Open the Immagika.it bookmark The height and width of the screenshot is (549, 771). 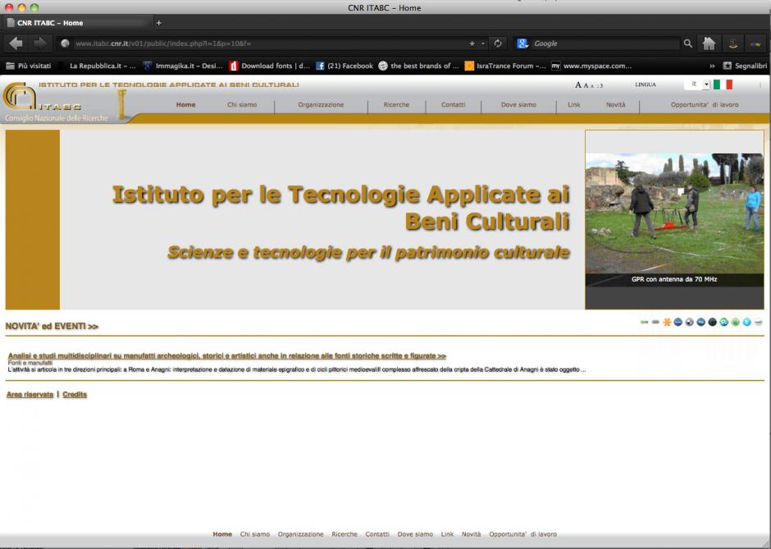point(183,66)
